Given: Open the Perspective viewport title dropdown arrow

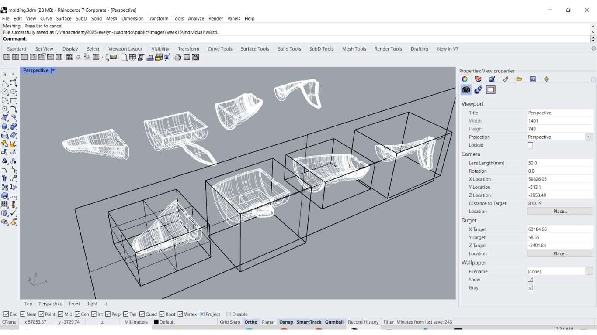Looking at the screenshot, I should (53, 70).
